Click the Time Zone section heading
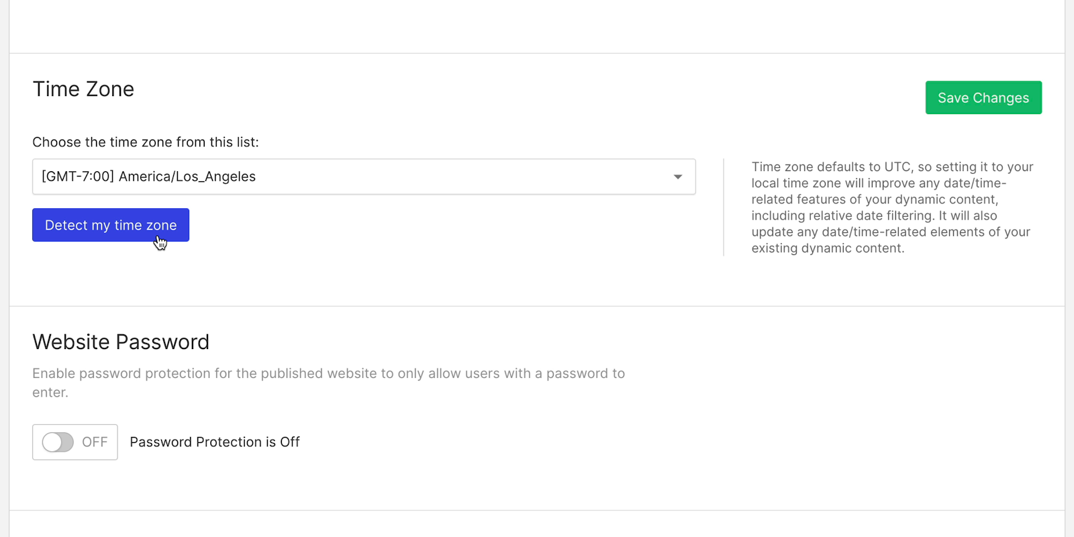 click(x=83, y=89)
